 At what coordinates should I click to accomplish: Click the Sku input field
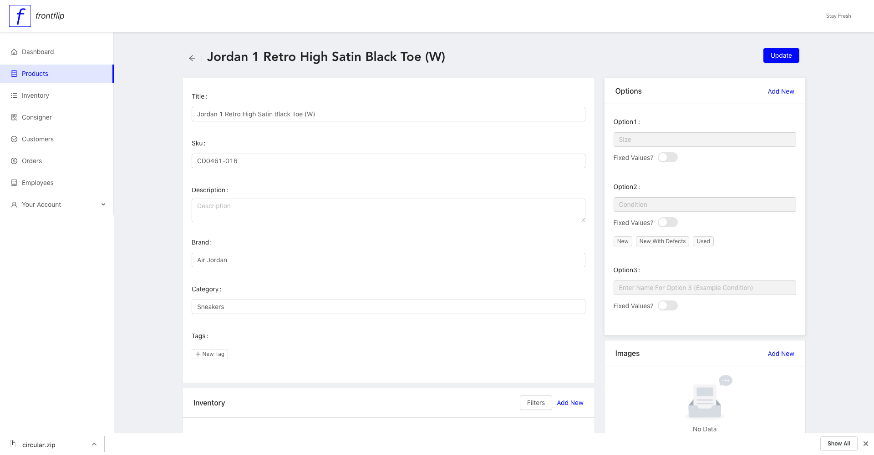click(388, 161)
